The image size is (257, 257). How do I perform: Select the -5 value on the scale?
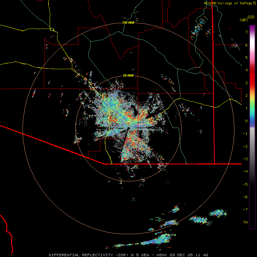pyautogui.click(x=245, y=184)
